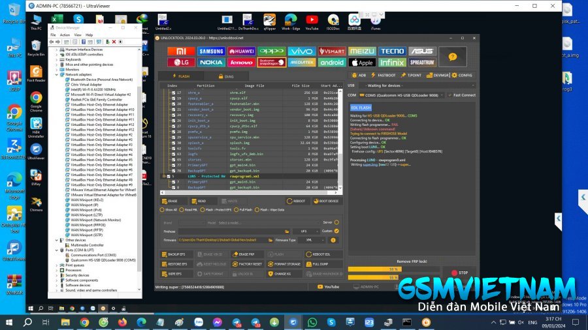Select Flash : Wipe Data option
Viewport: 588px width, 330px height.
click(x=257, y=210)
